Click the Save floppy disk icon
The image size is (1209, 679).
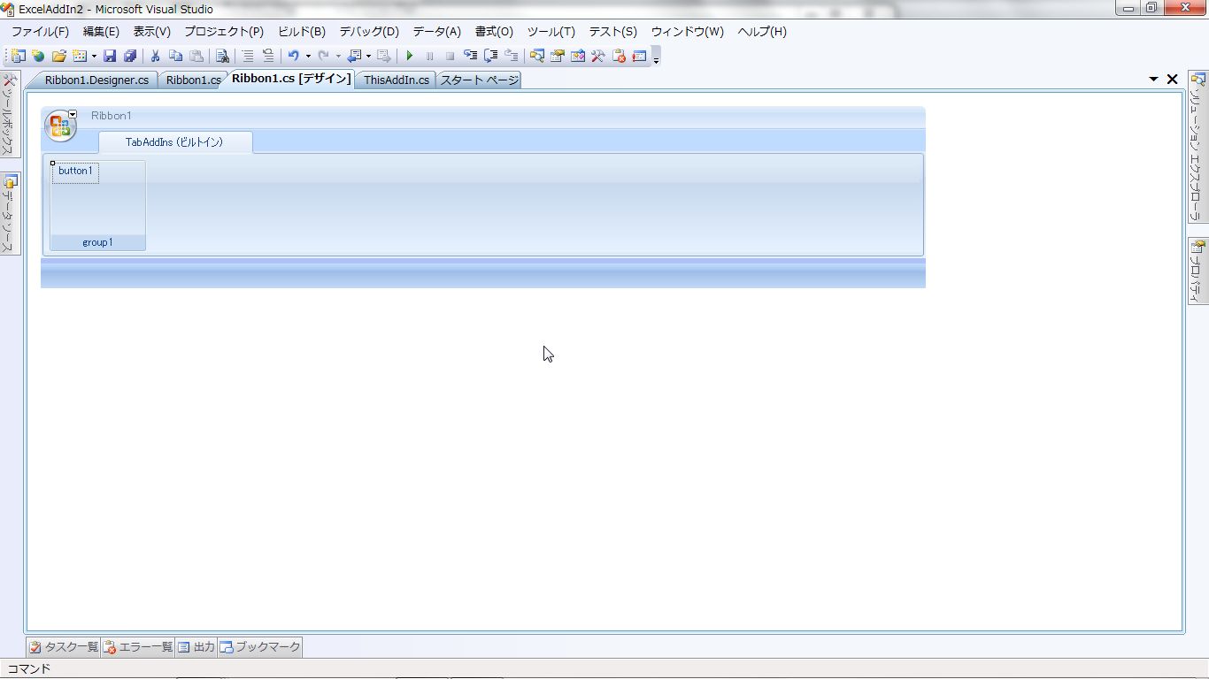point(110,56)
